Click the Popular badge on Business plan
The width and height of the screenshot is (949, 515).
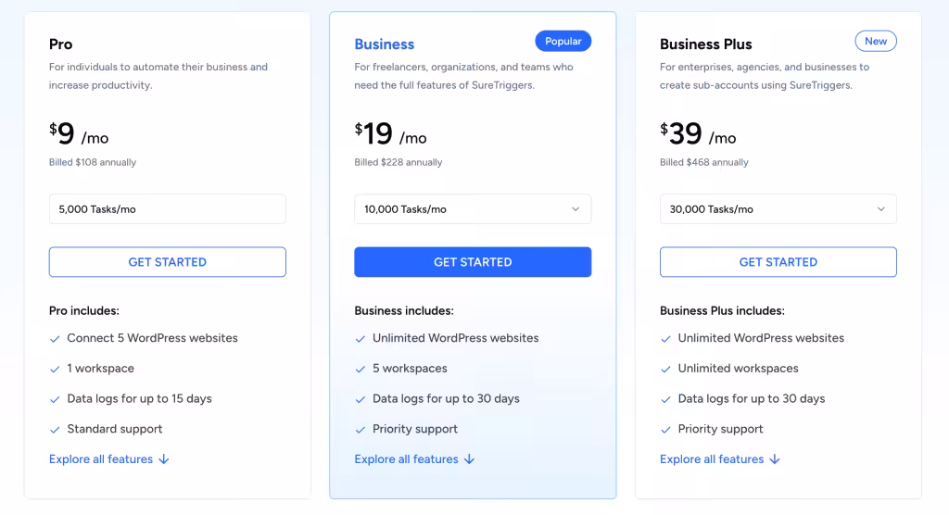[563, 42]
